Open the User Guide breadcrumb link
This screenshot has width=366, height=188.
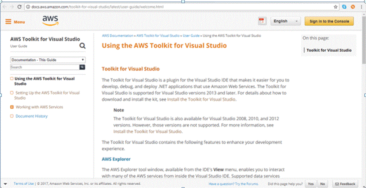point(191,36)
